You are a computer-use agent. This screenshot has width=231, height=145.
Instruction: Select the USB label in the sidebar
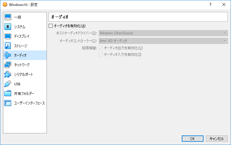[17, 84]
